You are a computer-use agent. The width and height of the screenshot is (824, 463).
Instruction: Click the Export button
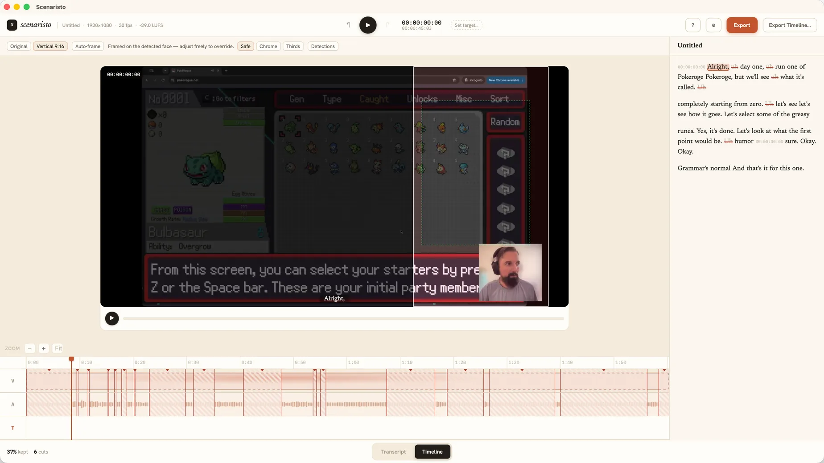pyautogui.click(x=742, y=25)
